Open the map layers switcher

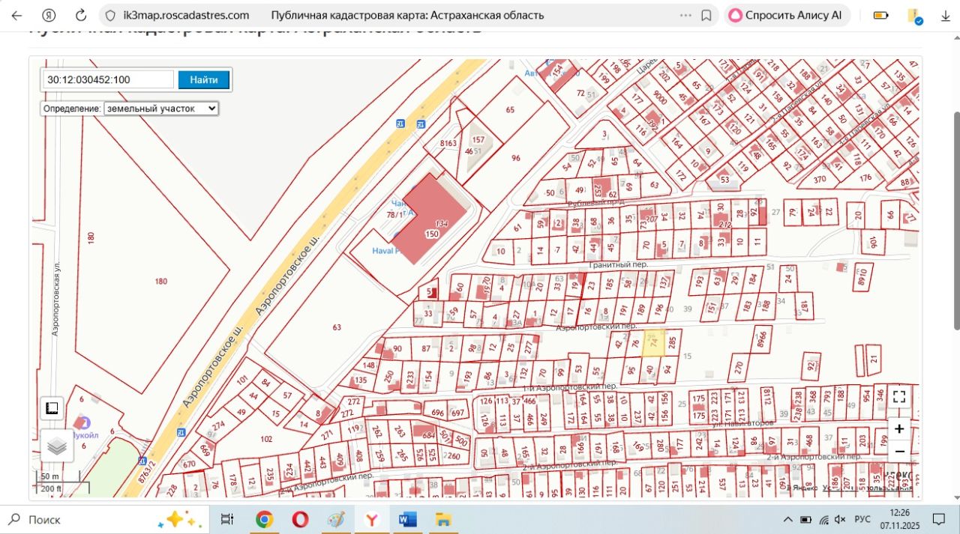pyautogui.click(x=57, y=447)
